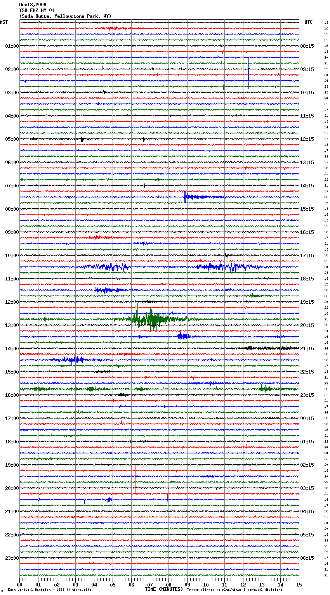Select the MST hour label "05:00"
Viewport: 330px width, 595px height.
(12, 139)
